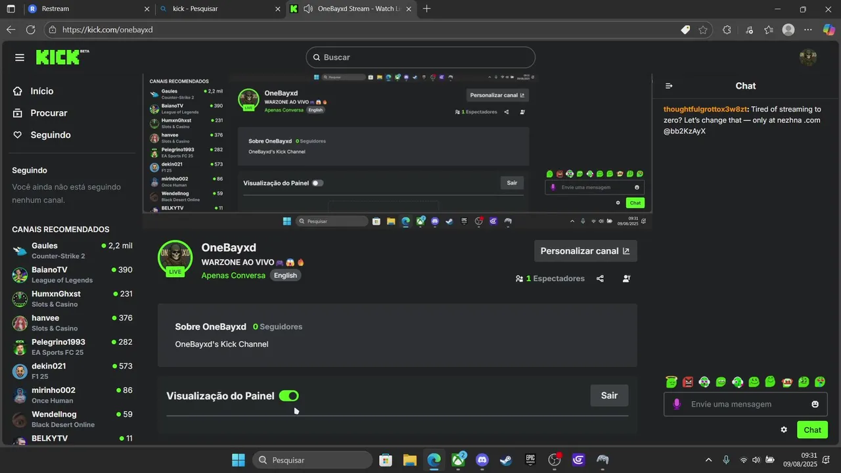Insert the angry red emote
Image resolution: width=841 pixels, height=473 pixels.
(x=688, y=382)
